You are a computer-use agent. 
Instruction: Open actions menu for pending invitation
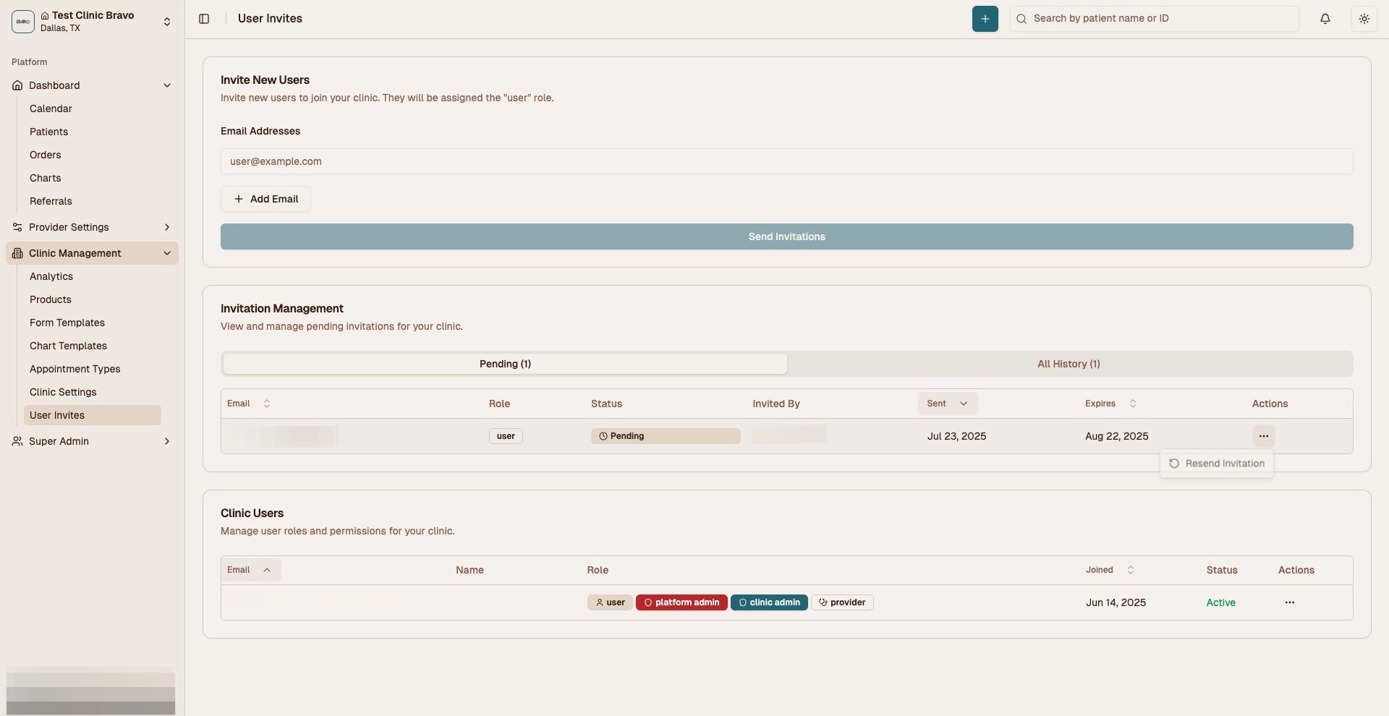tap(1263, 436)
